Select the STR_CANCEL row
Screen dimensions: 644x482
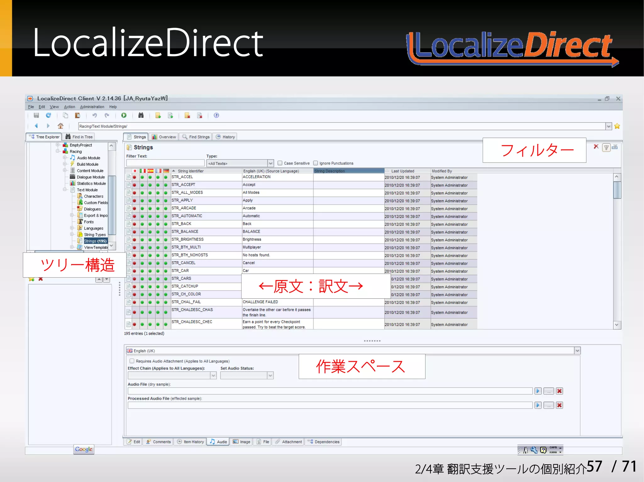tap(301, 263)
